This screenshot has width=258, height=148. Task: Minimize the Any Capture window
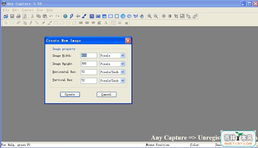click(243, 4)
